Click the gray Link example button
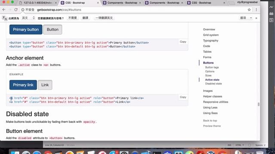Viewport: 275px width, 154px height. click(45, 85)
